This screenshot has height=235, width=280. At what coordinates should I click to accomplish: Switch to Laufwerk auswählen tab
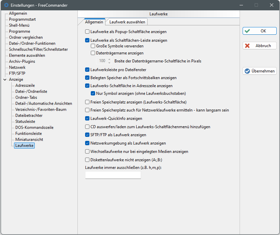click(126, 22)
